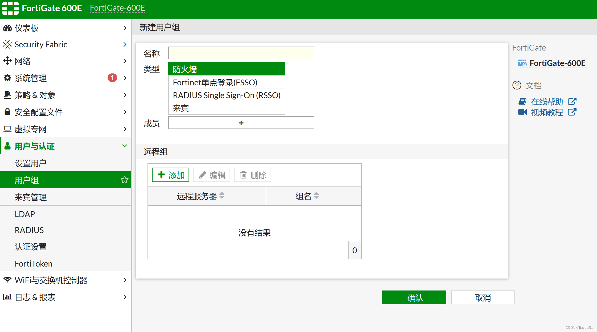597x332 pixels.
Task: Click the Fortinet logo icon
Action: [10, 8]
